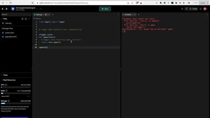210x118 pixels.
Task: Fold the def upper function at line 7
Action: (x=38, y=37)
